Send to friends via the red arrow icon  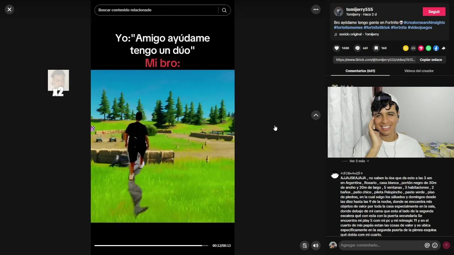tap(421, 48)
